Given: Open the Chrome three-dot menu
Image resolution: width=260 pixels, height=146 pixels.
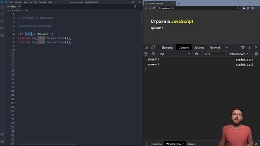Looking at the screenshot, I should pyautogui.click(x=257, y=8).
